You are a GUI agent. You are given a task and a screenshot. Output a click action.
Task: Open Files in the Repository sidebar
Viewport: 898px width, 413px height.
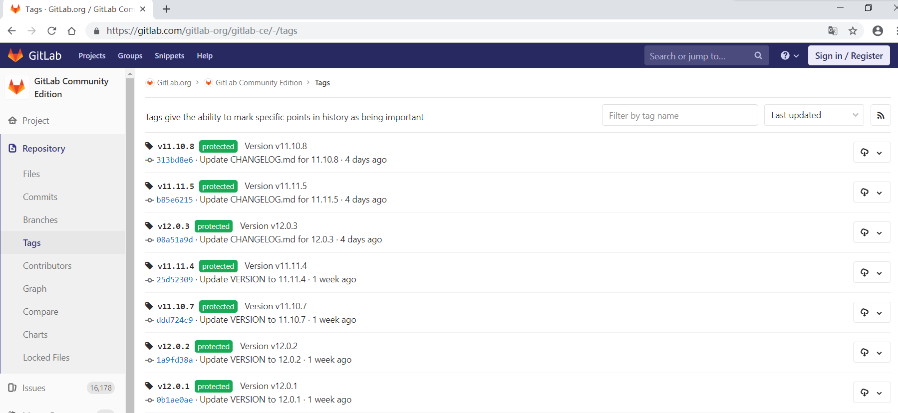pos(31,174)
